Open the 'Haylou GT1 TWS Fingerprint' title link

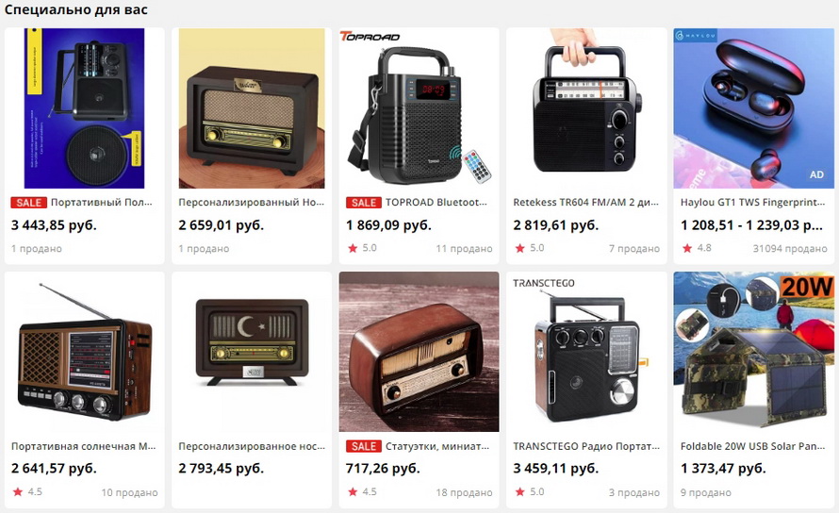coord(753,203)
